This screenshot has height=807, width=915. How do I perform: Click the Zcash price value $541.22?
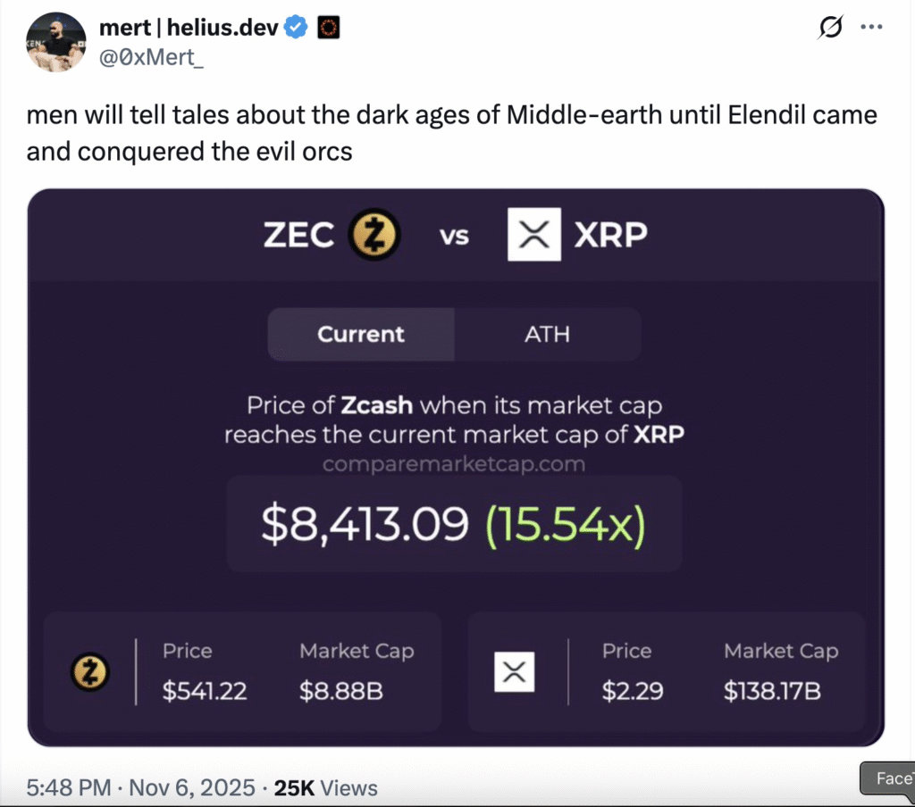(x=205, y=690)
